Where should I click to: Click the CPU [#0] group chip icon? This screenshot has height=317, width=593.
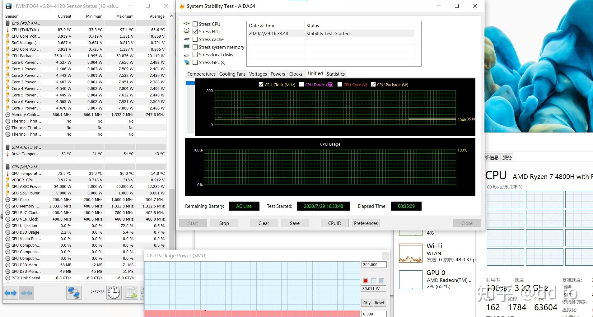point(8,23)
